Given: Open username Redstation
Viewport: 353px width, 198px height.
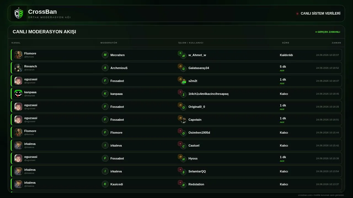Looking at the screenshot, I should (196, 184).
